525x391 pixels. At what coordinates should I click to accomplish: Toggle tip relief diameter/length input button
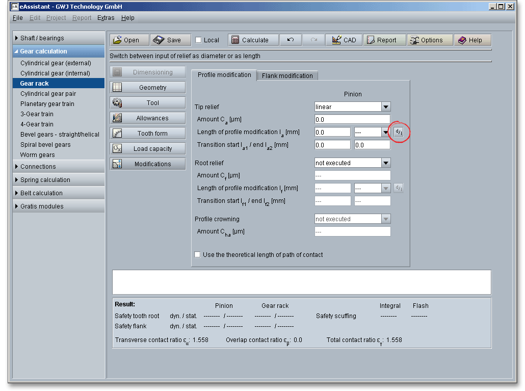pyautogui.click(x=399, y=132)
